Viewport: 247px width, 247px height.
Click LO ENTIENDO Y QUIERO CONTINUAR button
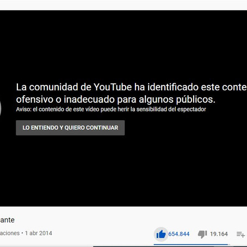tap(70, 128)
